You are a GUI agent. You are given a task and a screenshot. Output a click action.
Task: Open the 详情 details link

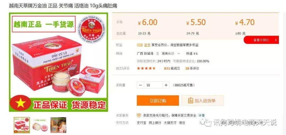202,115
